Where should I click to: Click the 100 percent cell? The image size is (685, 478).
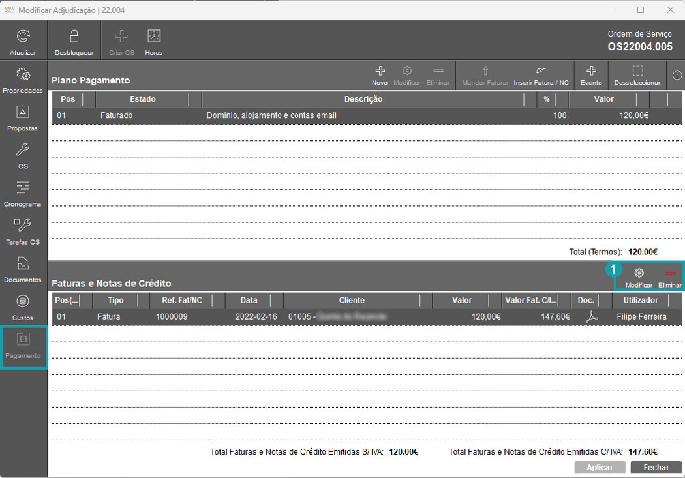560,115
